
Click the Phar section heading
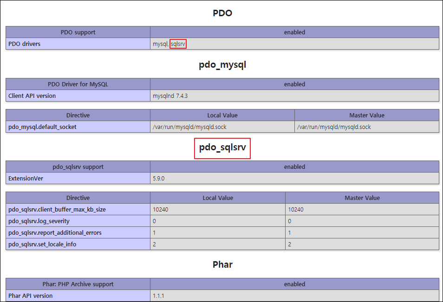tap(222, 264)
